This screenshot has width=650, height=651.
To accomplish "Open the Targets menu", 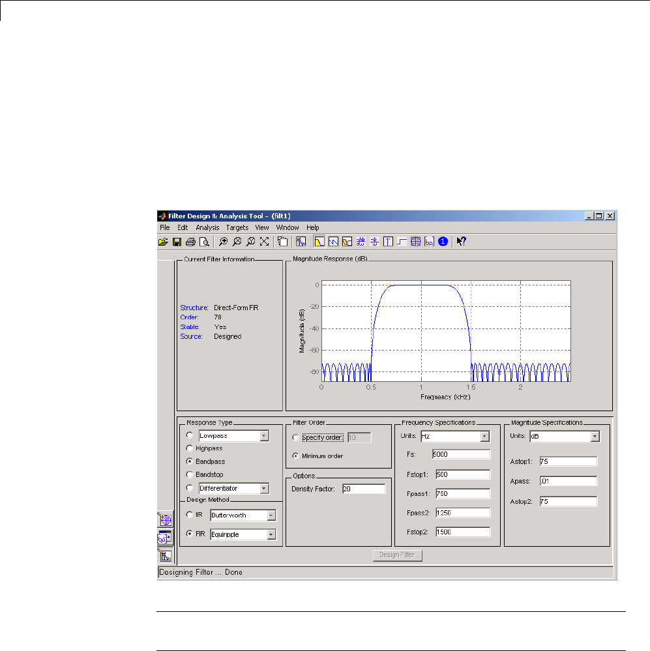I will pos(237,227).
